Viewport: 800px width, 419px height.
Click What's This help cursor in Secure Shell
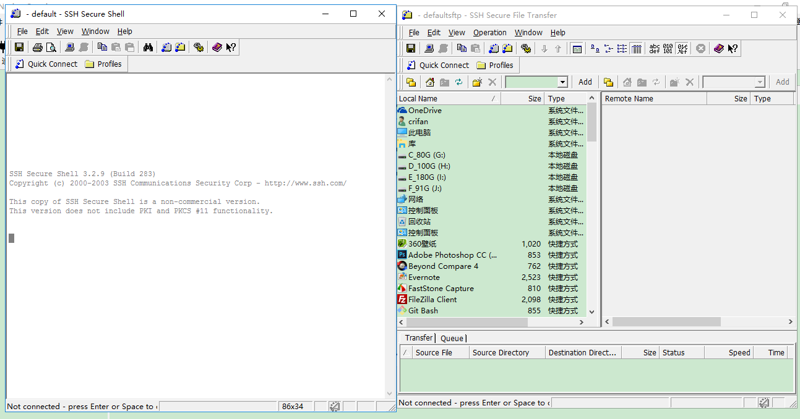point(231,47)
